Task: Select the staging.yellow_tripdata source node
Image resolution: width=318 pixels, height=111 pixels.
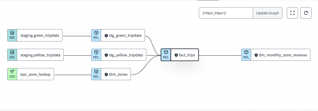Action: (x=35, y=55)
